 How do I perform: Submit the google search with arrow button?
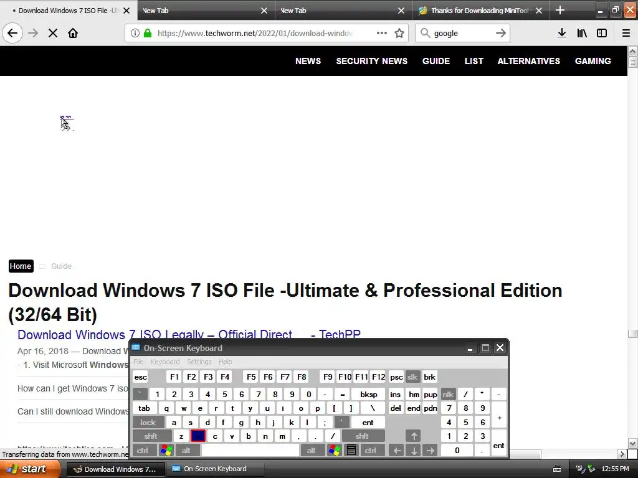coord(501,33)
